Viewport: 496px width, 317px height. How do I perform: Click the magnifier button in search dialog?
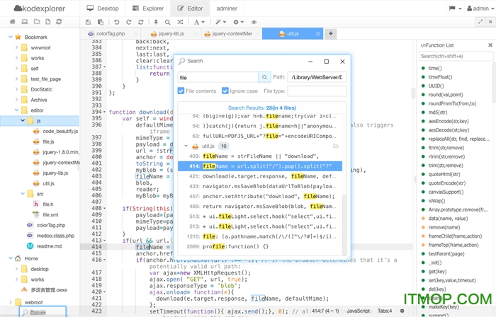click(264, 77)
